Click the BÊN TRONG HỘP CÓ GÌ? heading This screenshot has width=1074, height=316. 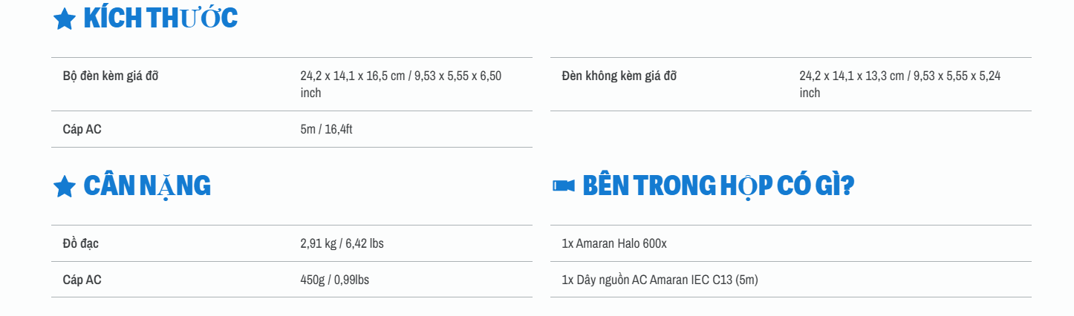tap(718, 185)
